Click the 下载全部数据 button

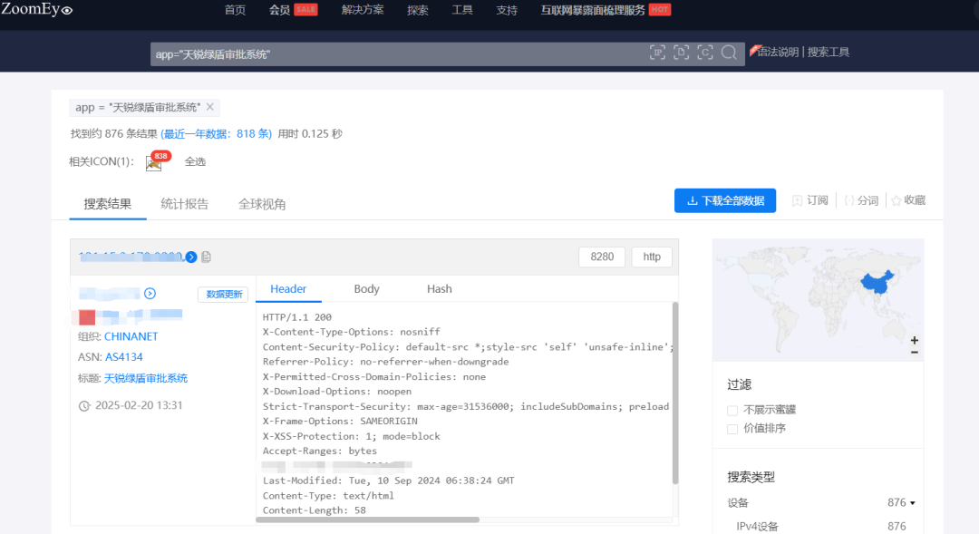725,200
